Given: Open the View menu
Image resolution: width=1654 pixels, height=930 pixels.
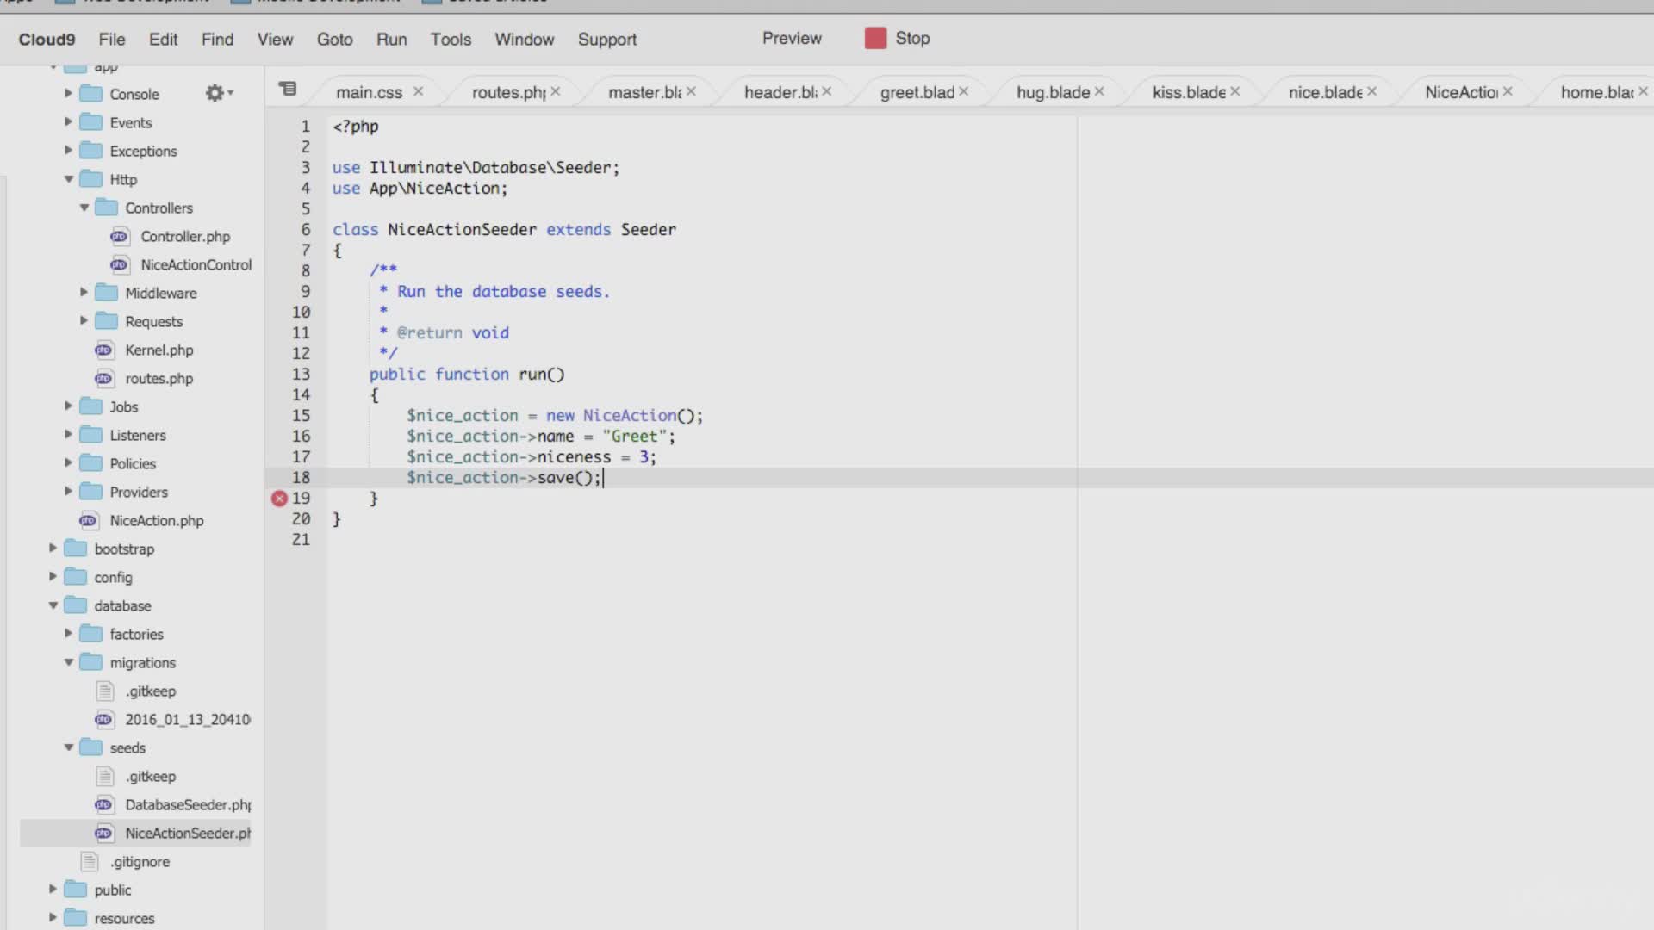Looking at the screenshot, I should click(x=275, y=40).
